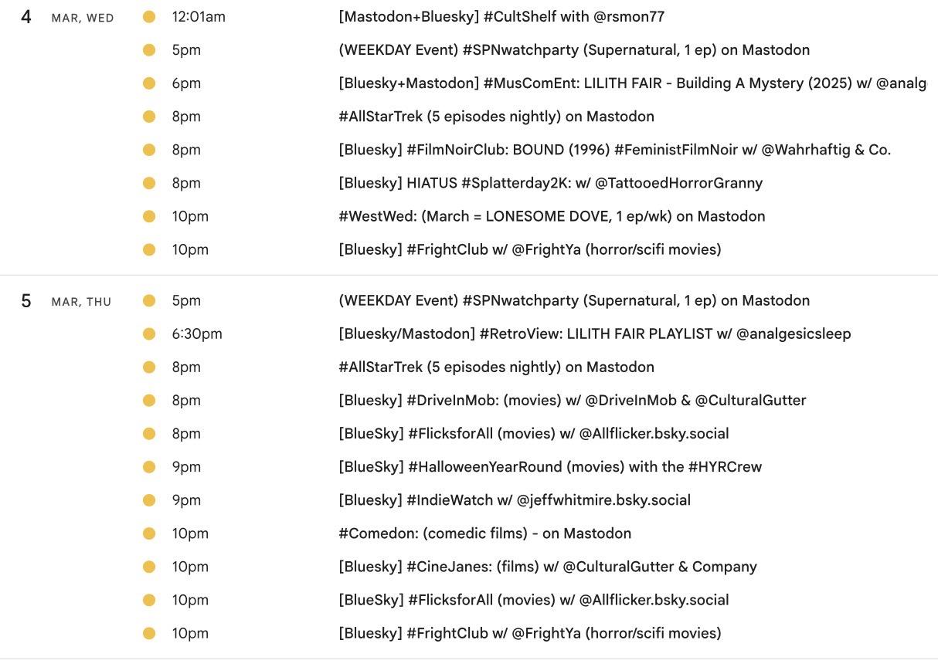Open the #IndieWatch event at 9pm
938x667 pixels.
[x=514, y=500]
